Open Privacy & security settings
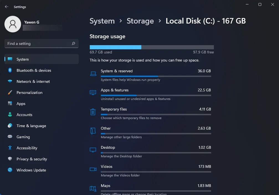The height and width of the screenshot is (195, 279). [32, 159]
